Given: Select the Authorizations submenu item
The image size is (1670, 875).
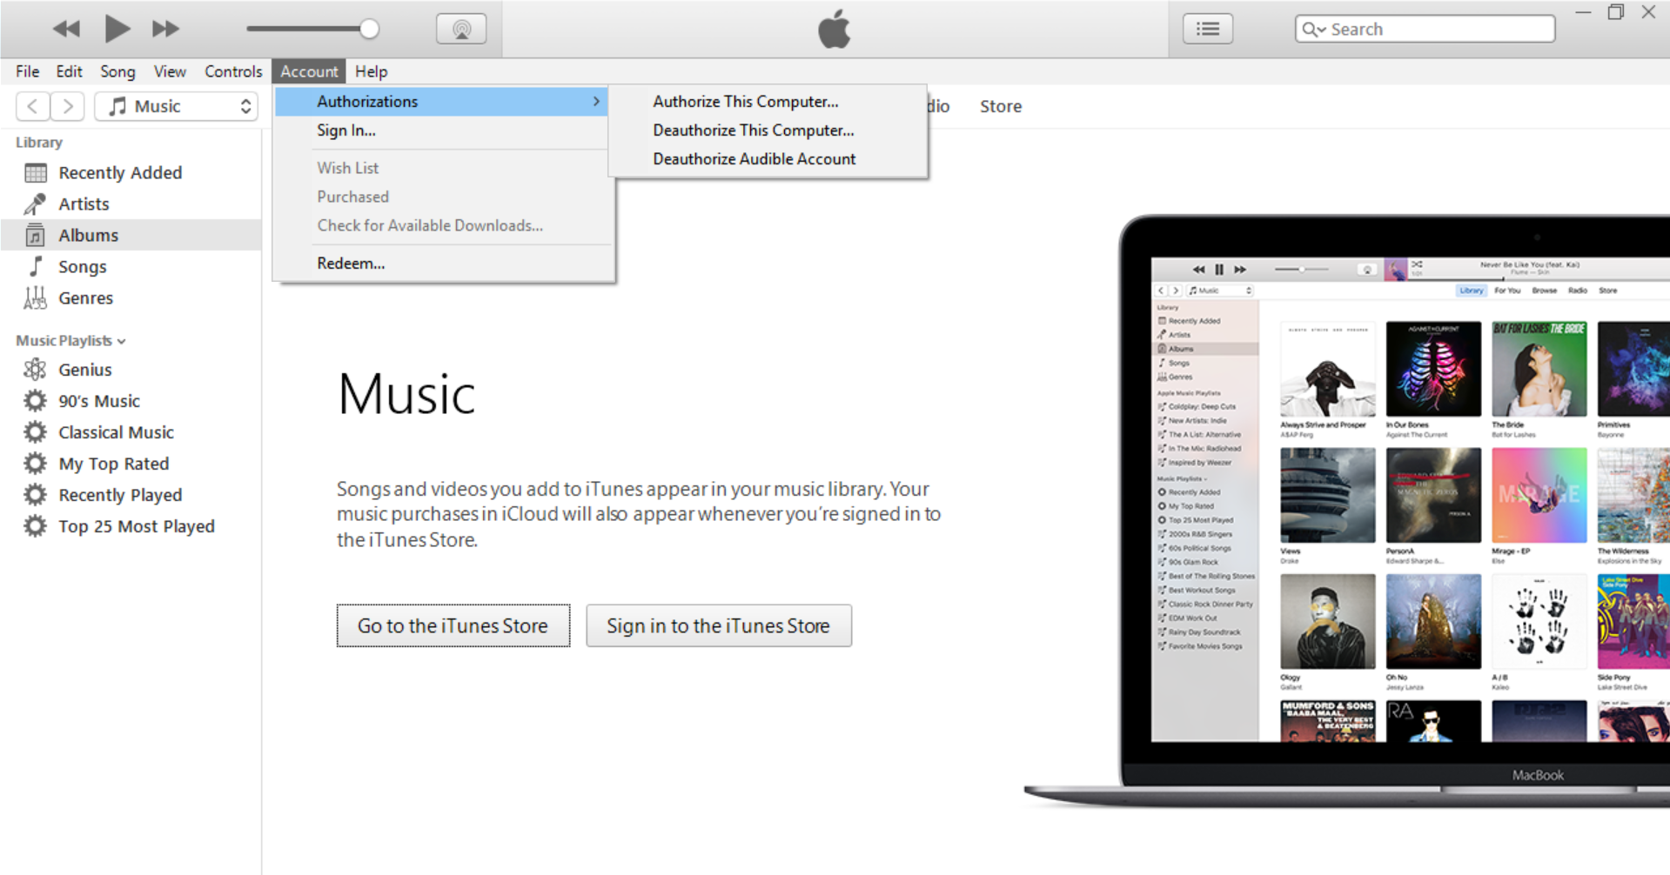Looking at the screenshot, I should tap(440, 101).
